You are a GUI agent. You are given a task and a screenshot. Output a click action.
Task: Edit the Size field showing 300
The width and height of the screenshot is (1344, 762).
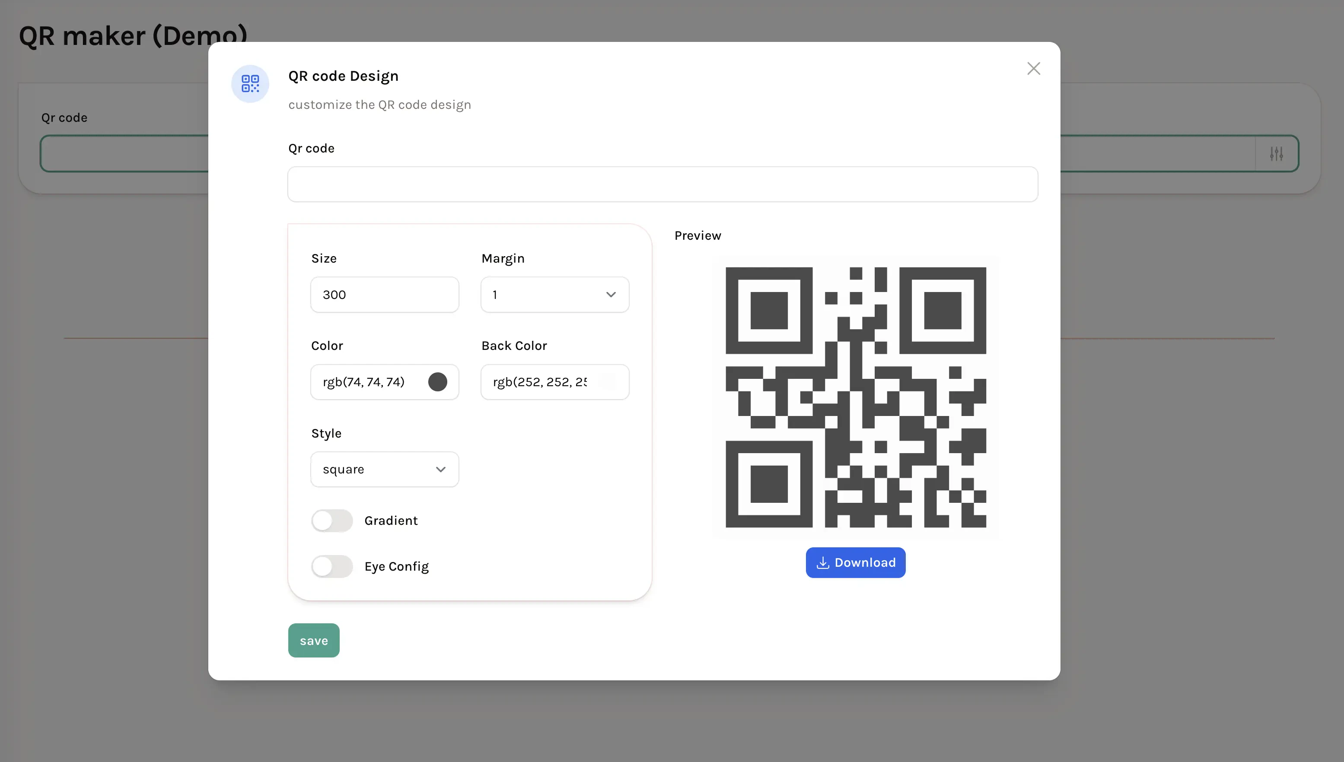[x=385, y=295]
